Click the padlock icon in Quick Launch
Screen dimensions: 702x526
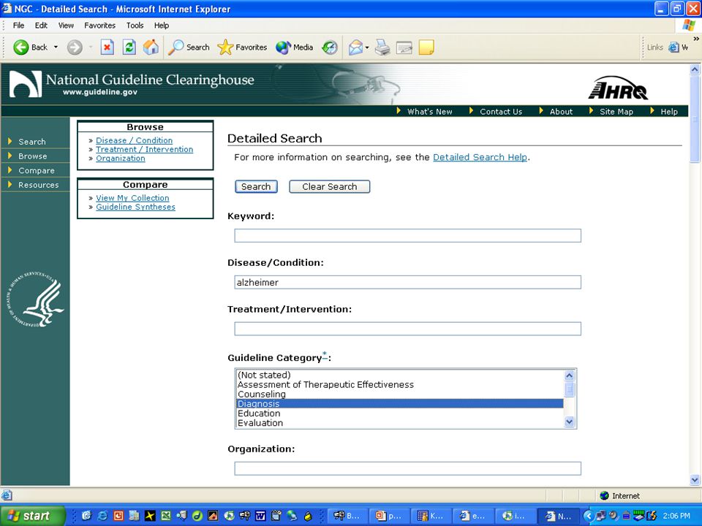click(x=308, y=516)
